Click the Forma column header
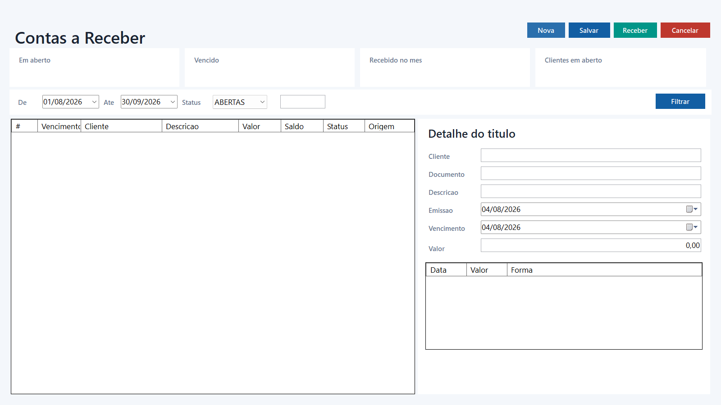Screen dimensions: 721x405 605,270
